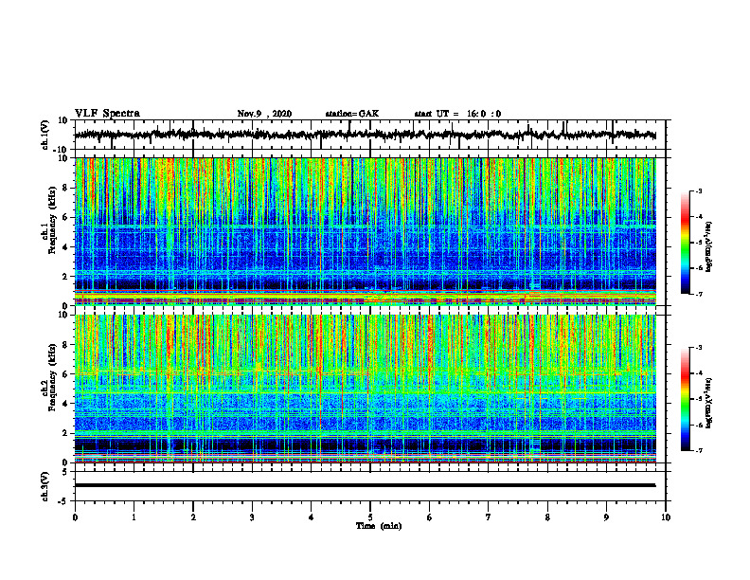Click the -7 tick on ch.2 color bar
The width and height of the screenshot is (750, 580).
click(698, 450)
